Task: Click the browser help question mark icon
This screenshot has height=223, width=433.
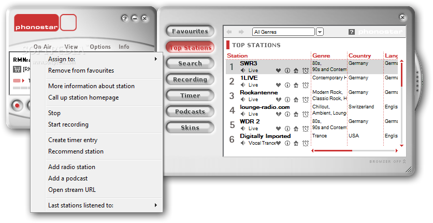Action: click(x=352, y=32)
